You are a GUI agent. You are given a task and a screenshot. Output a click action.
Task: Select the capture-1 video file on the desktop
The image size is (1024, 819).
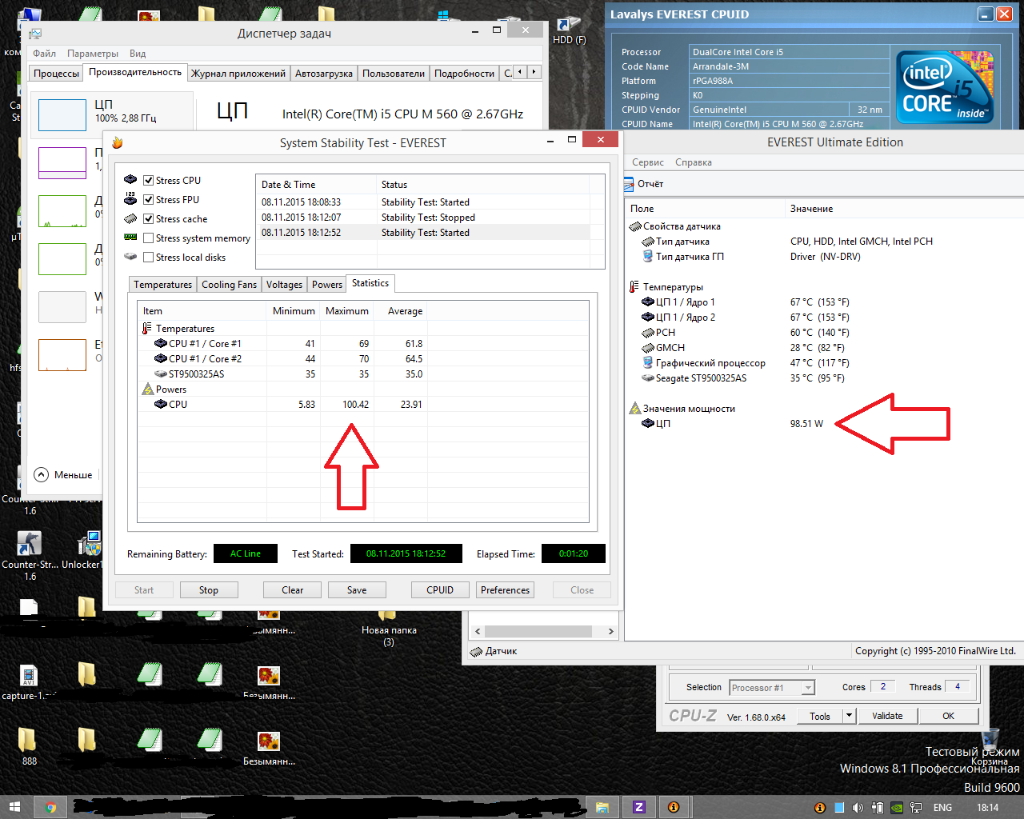pos(29,683)
